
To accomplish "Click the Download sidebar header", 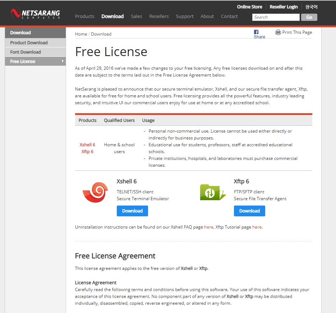I will click(x=35, y=33).
